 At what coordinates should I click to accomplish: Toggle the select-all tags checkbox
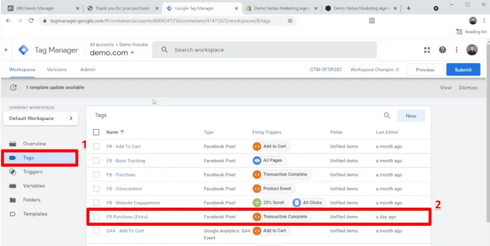coord(96,132)
